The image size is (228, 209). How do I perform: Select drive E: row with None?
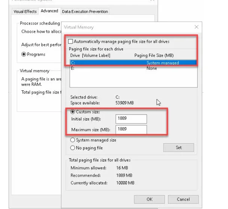(133, 68)
